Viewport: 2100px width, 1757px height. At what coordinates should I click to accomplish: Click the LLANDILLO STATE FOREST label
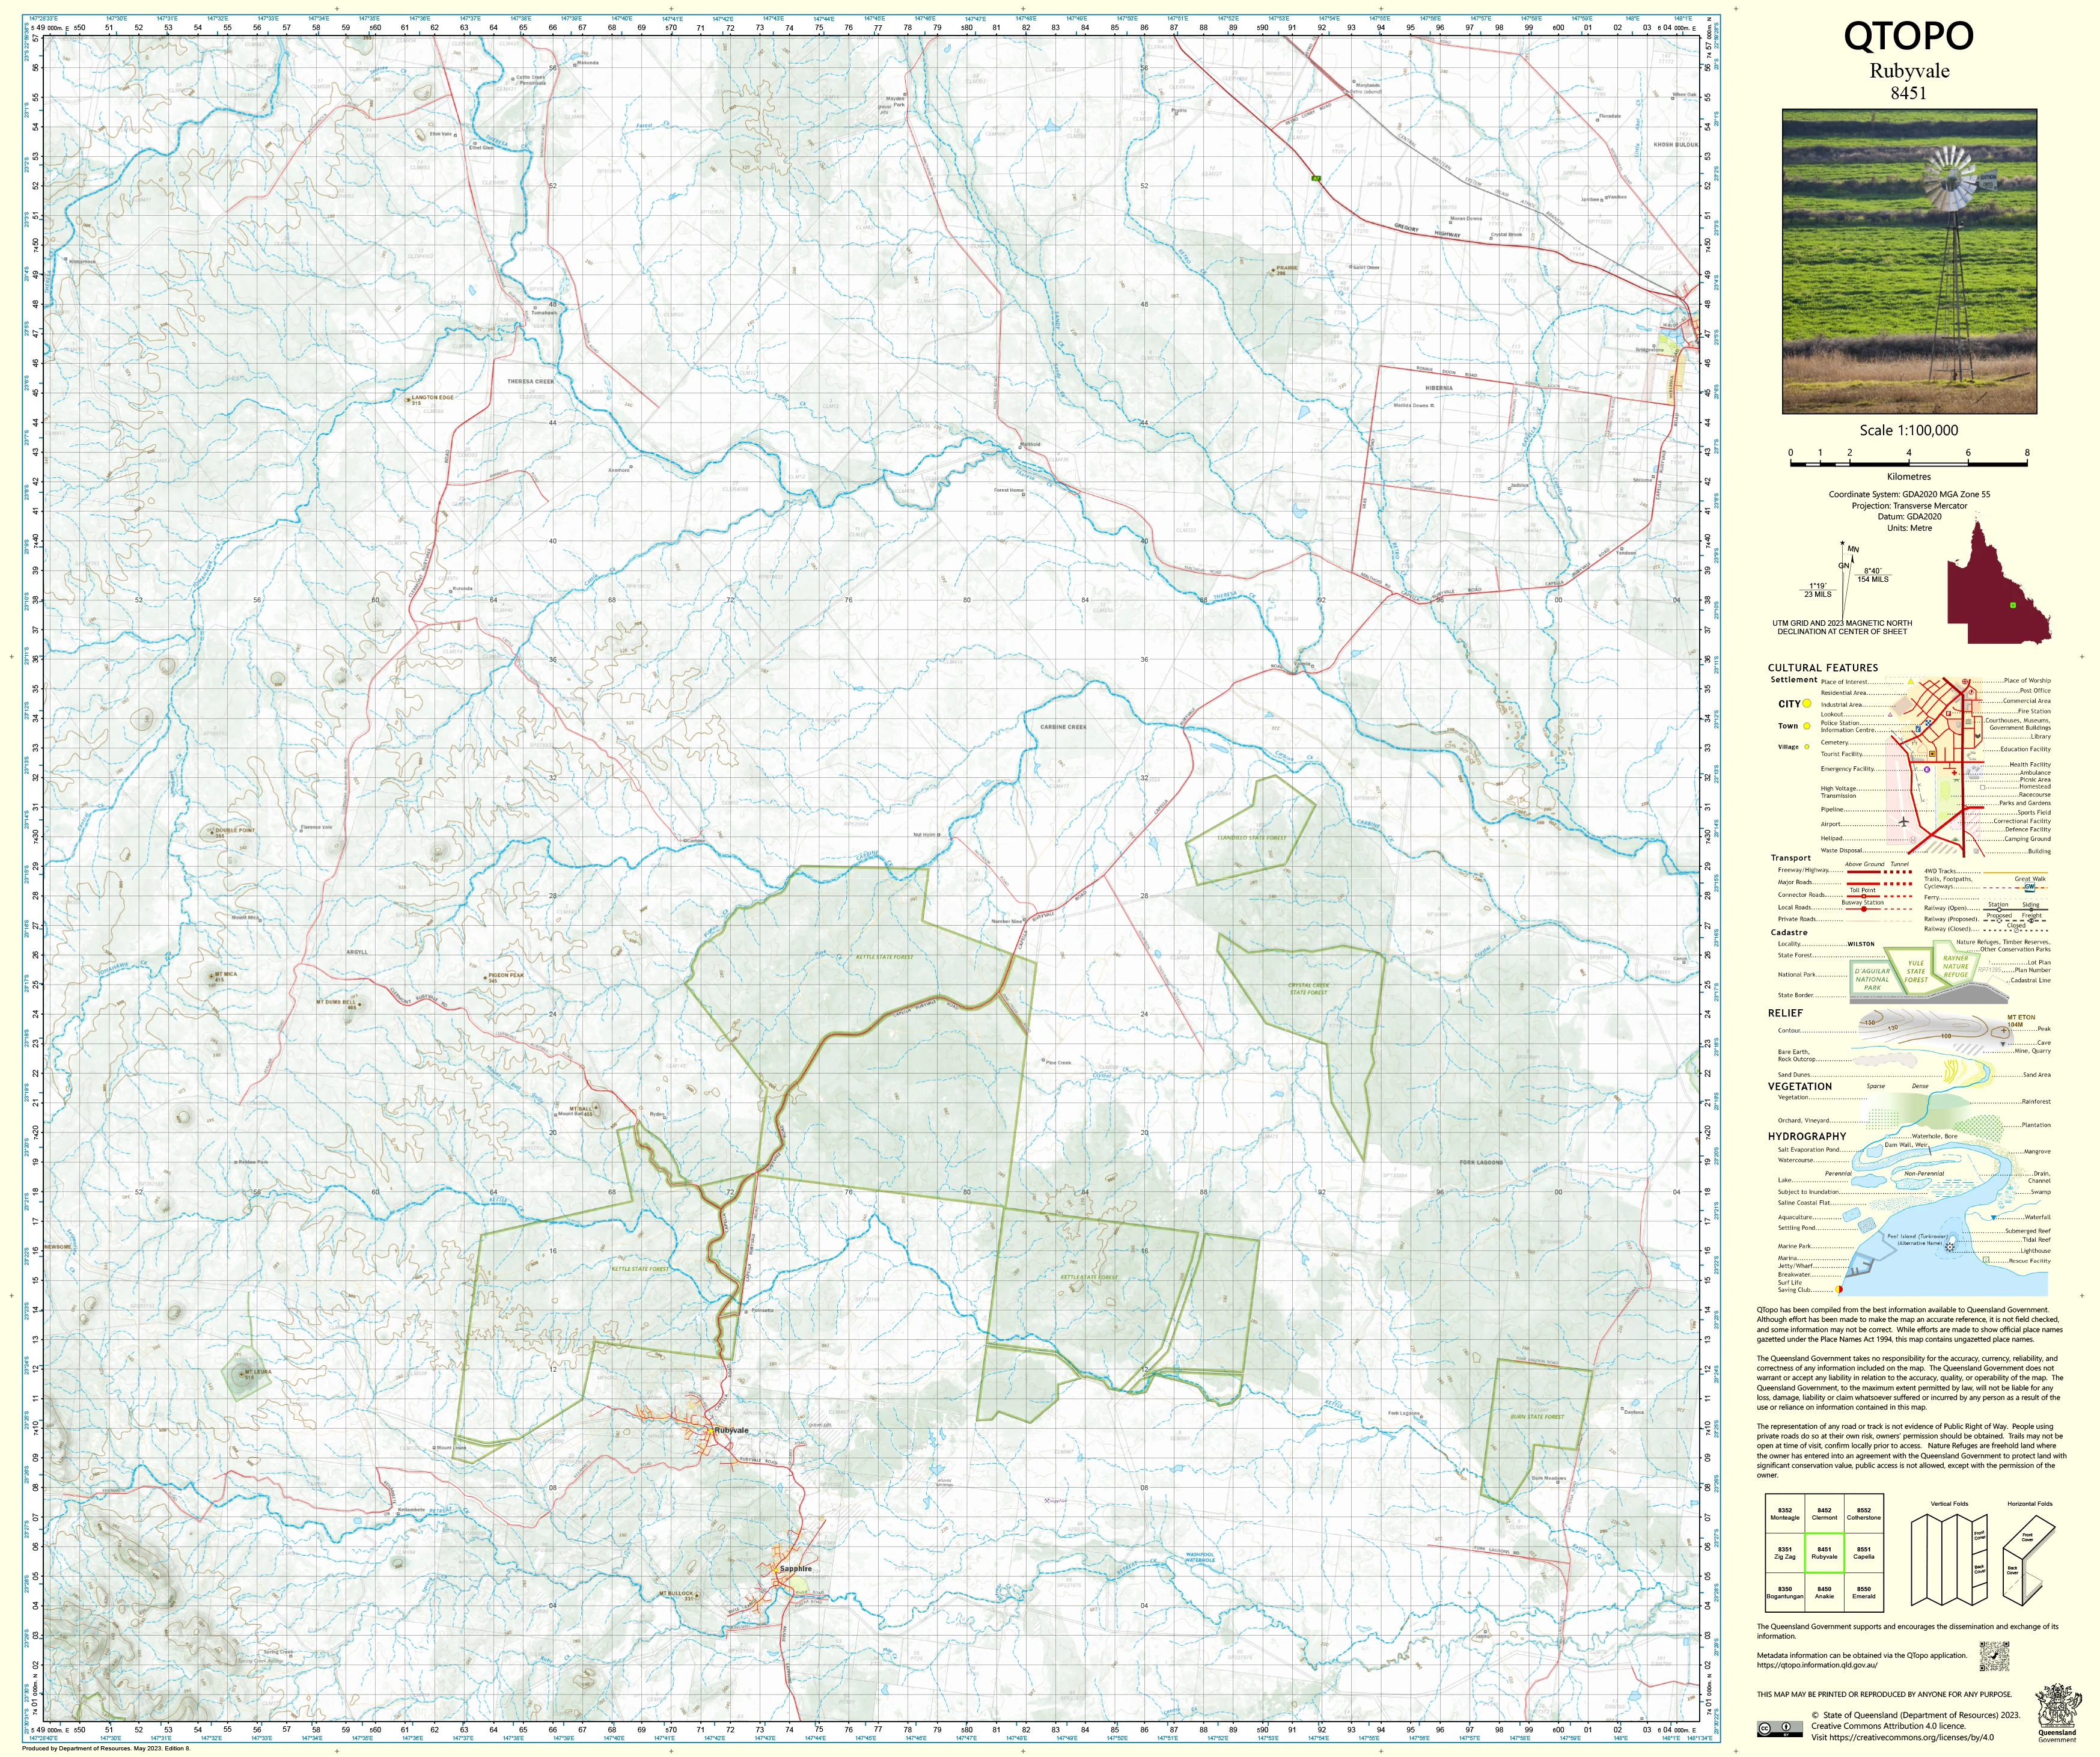[x=1251, y=838]
